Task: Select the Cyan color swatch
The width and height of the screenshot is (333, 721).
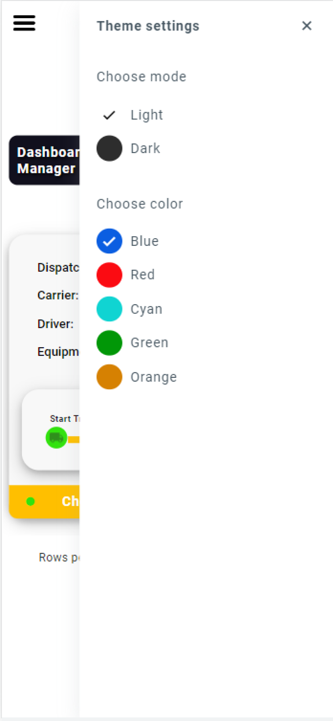Action: point(109,309)
